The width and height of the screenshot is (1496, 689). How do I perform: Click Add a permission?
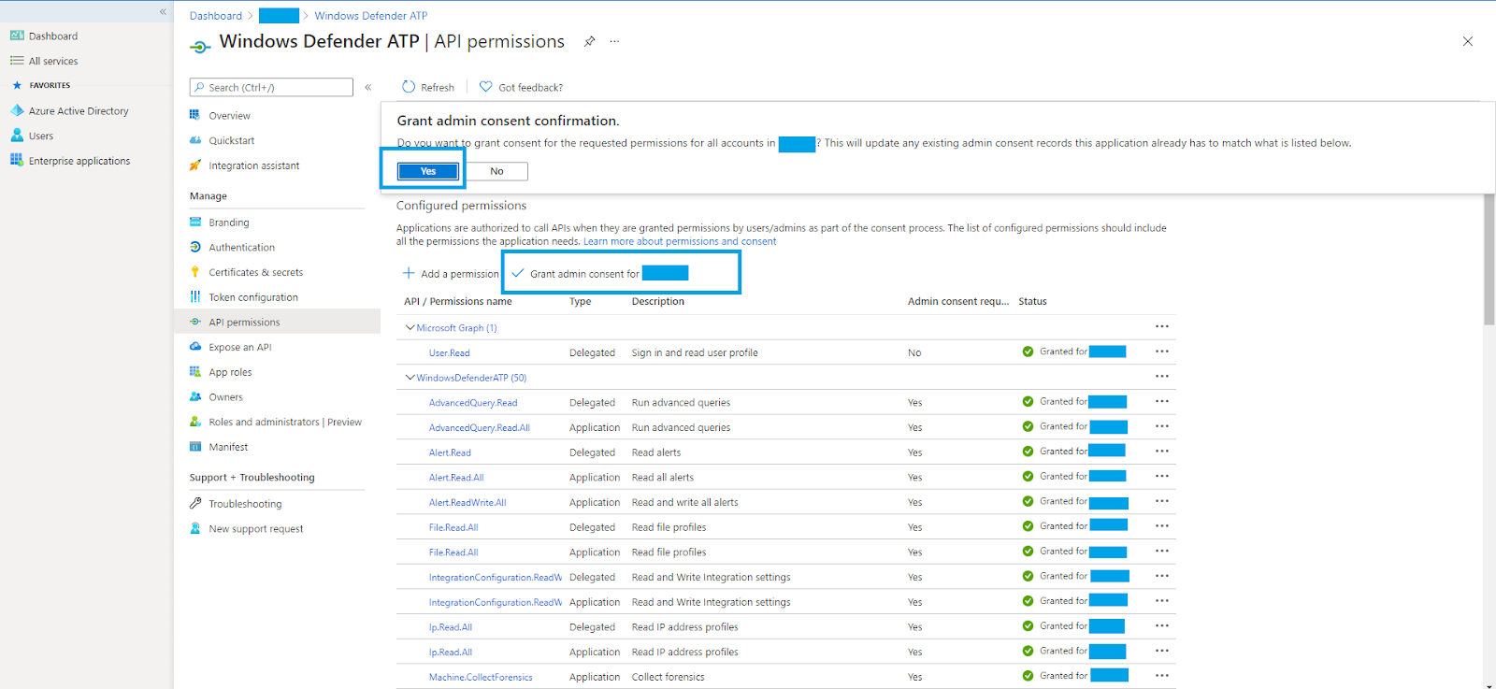point(451,274)
